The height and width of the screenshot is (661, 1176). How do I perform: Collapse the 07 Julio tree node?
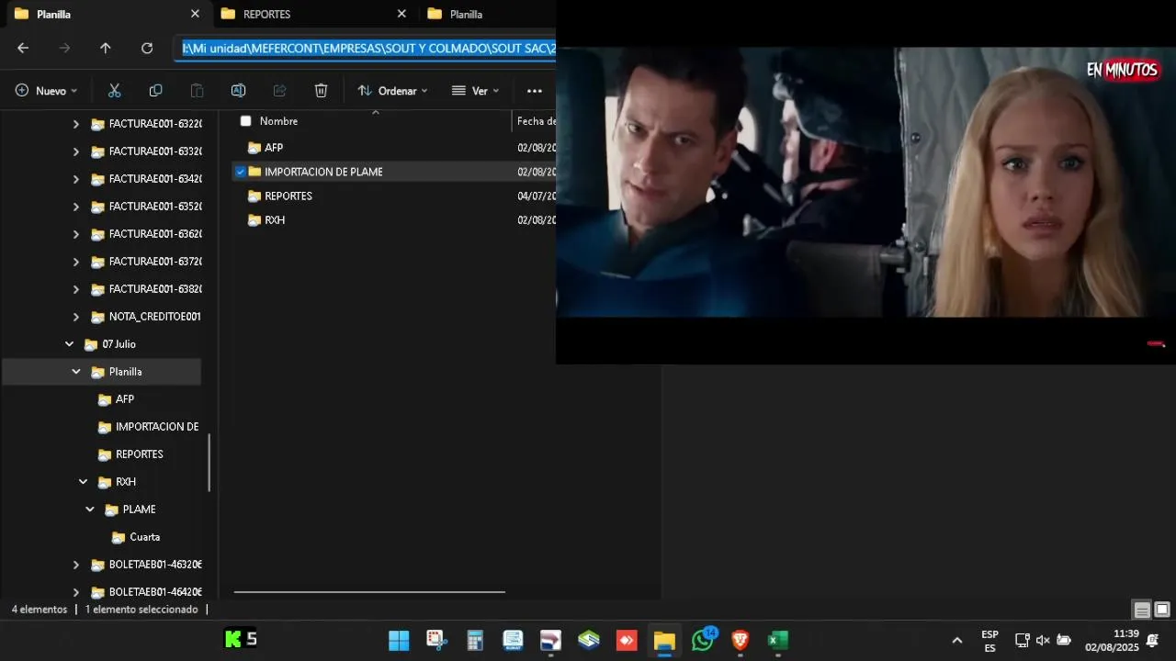tap(69, 344)
